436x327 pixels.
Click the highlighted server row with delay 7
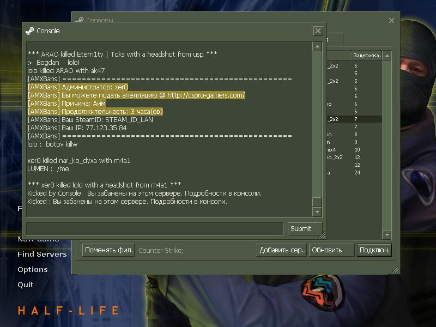(354, 119)
